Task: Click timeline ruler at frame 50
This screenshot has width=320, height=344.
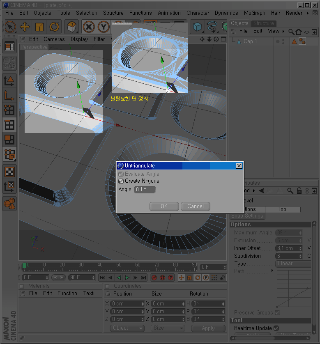Action: pos(119,267)
